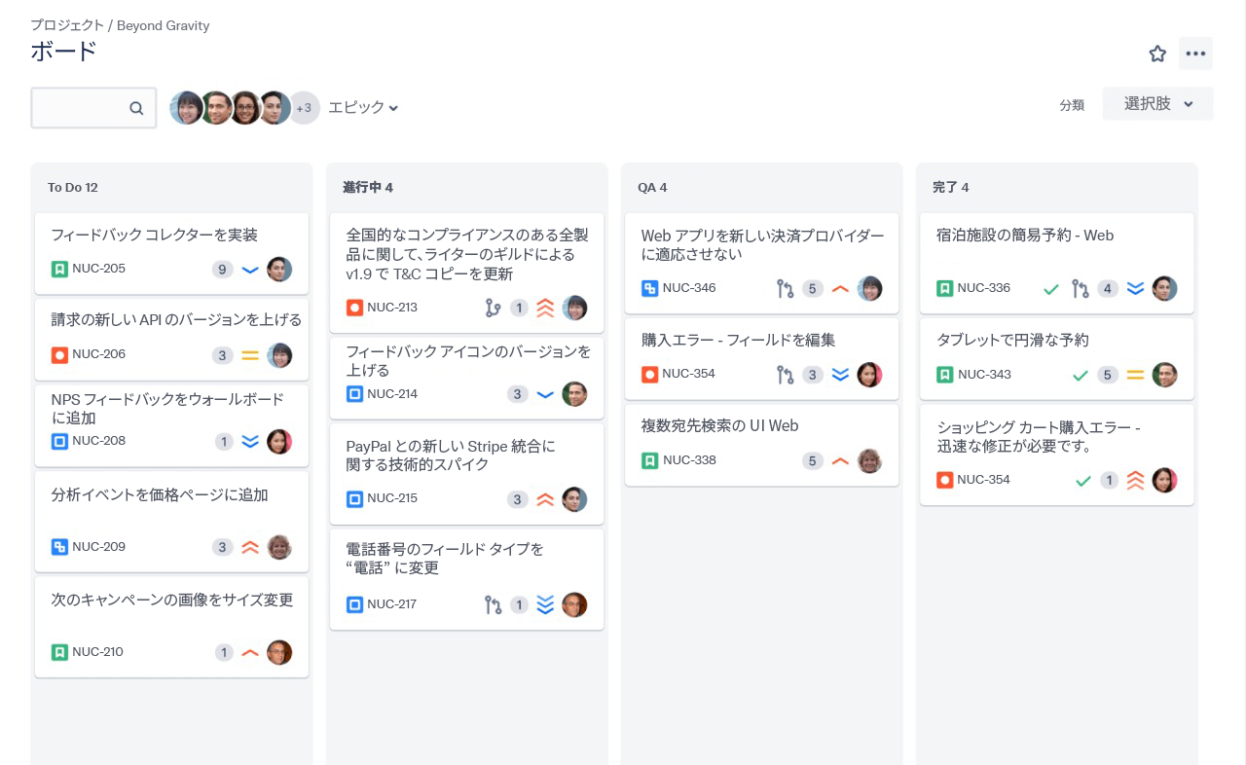Star this board as favorite
1246x765 pixels.
pyautogui.click(x=1157, y=54)
